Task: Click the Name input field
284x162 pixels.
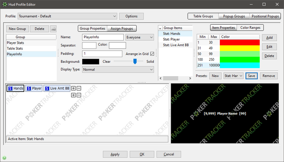Action: [103, 37]
